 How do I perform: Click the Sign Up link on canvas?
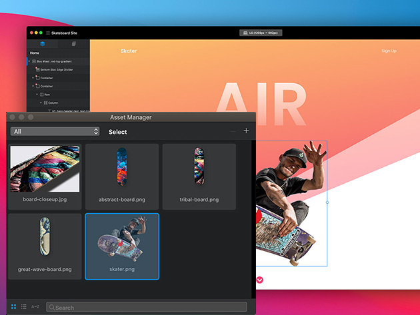389,51
